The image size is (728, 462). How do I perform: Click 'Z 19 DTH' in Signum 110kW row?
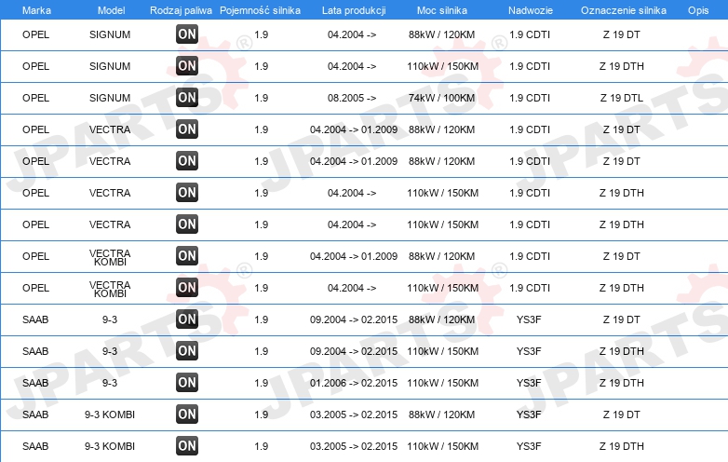(x=622, y=66)
